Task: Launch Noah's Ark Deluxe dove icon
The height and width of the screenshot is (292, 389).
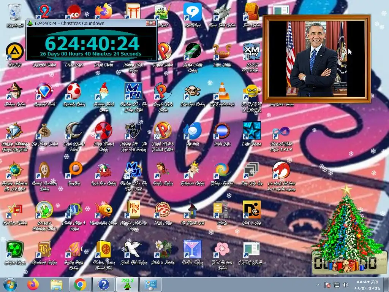Action: (x=133, y=249)
